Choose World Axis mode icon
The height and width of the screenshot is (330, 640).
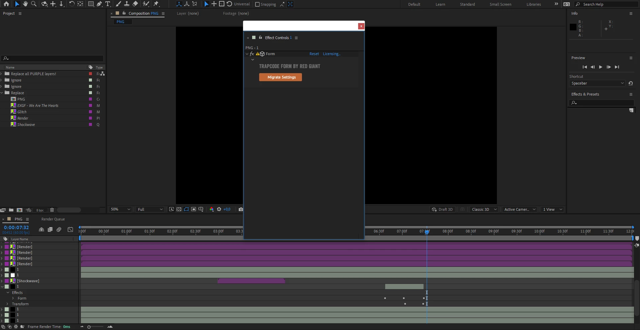click(x=187, y=4)
